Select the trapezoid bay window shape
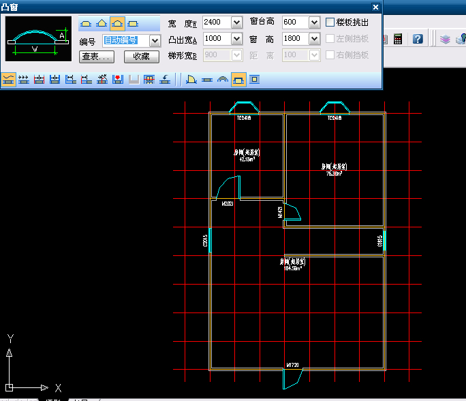The height and width of the screenshot is (401, 466). (86, 24)
